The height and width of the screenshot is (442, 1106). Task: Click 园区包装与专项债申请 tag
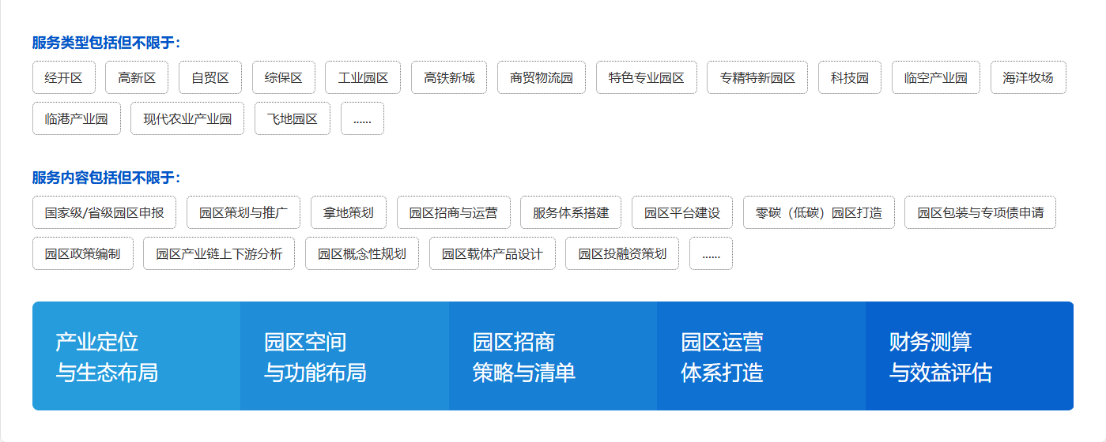coord(980,212)
